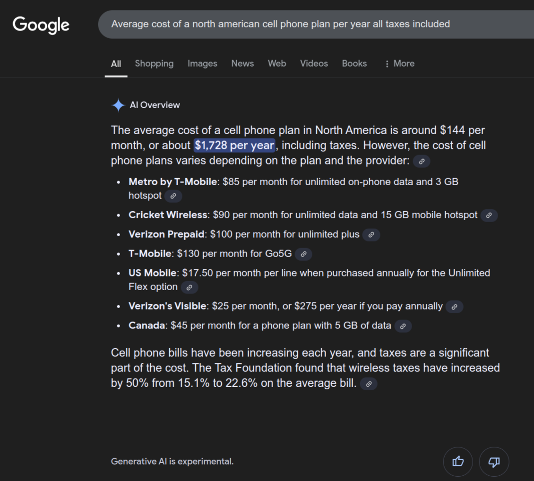Switch to the Shopping tab
The height and width of the screenshot is (481, 534).
(154, 64)
